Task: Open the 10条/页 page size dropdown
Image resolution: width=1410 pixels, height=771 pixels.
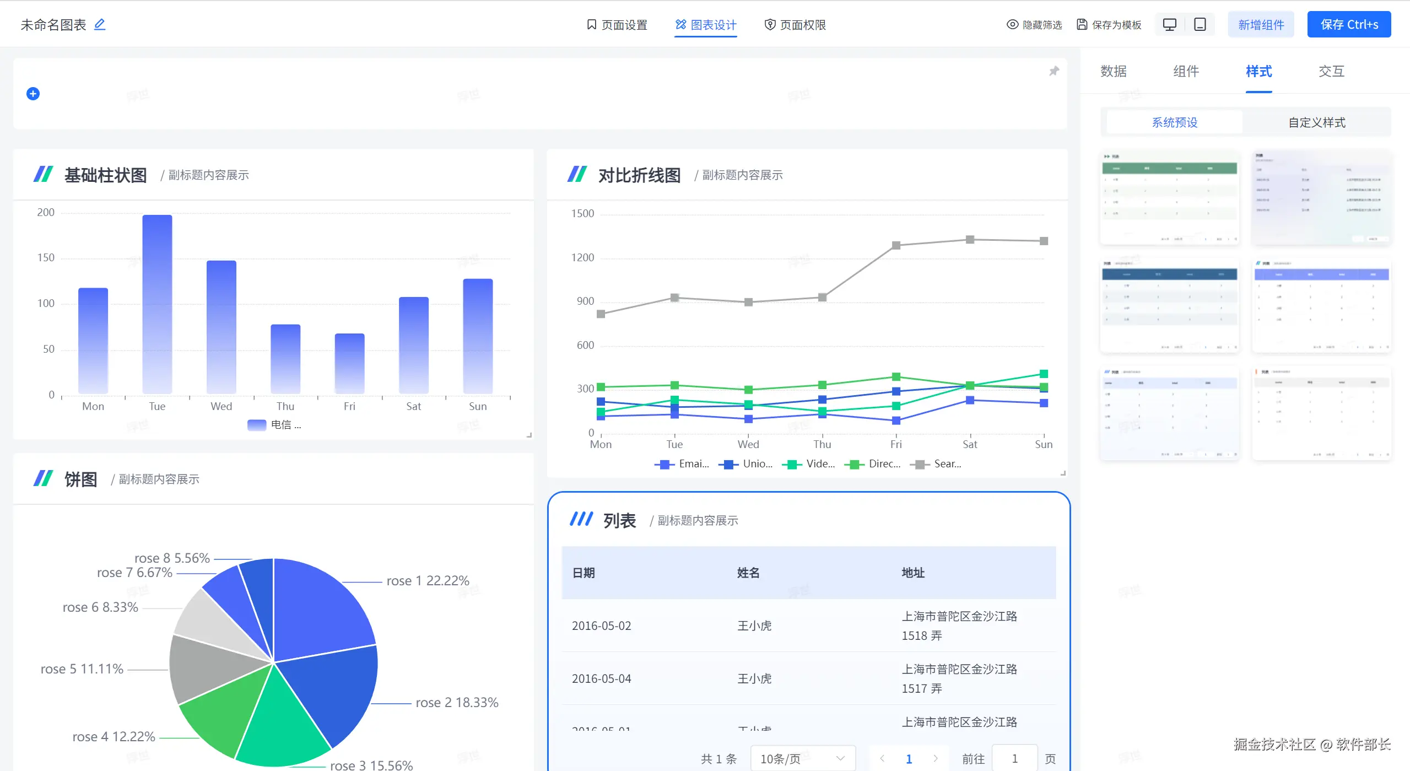Action: (802, 759)
